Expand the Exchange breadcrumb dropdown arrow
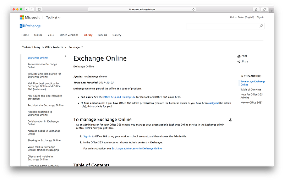 tap(82, 47)
